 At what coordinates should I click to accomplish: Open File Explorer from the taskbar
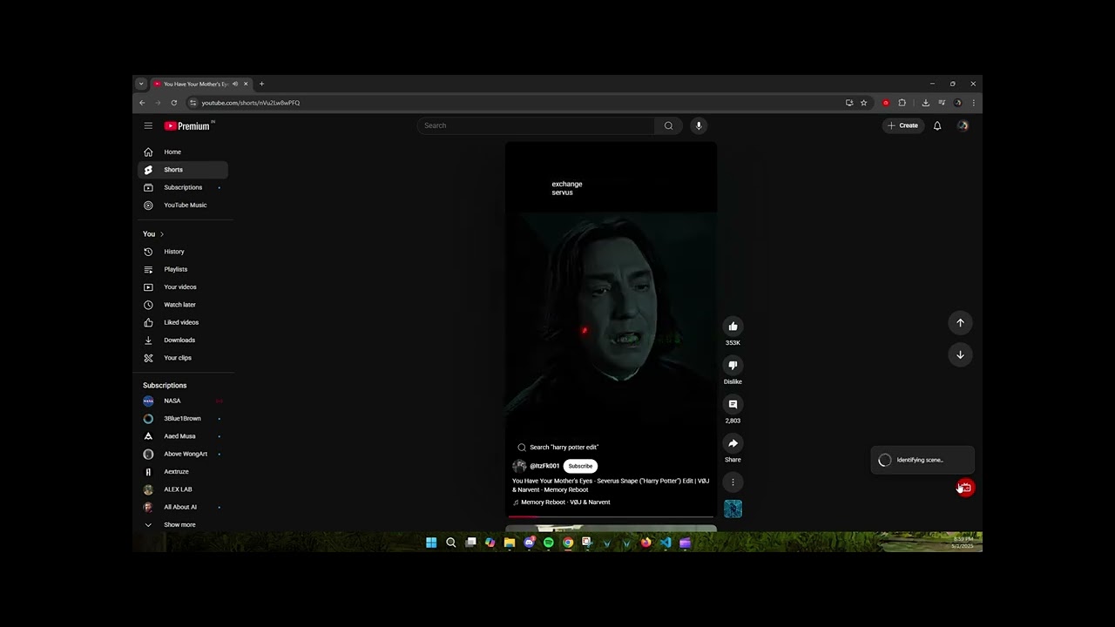pos(510,543)
